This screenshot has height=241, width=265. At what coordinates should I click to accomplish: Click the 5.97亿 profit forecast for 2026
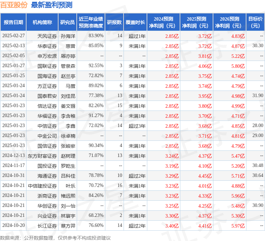coord(238,226)
